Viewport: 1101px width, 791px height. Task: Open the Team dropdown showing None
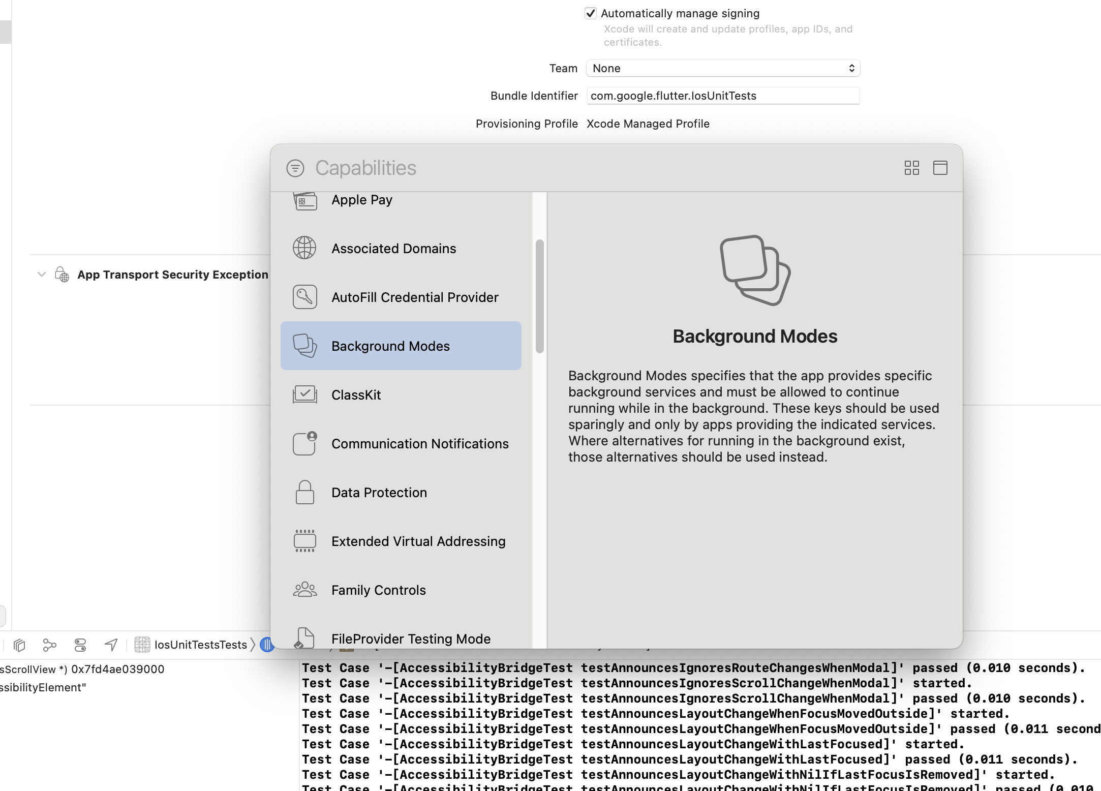click(x=722, y=68)
